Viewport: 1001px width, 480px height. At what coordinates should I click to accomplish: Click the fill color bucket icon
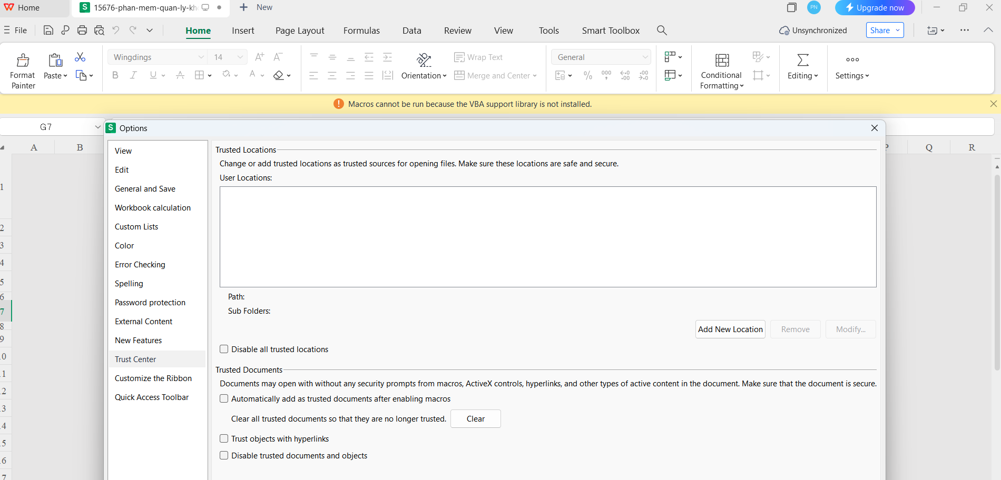tap(227, 75)
